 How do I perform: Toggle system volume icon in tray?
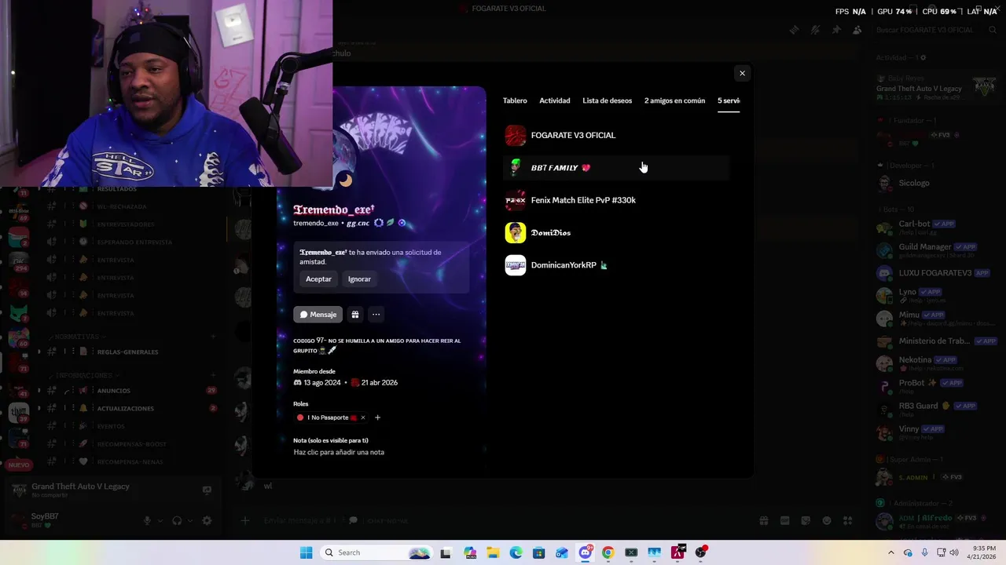[x=954, y=552]
